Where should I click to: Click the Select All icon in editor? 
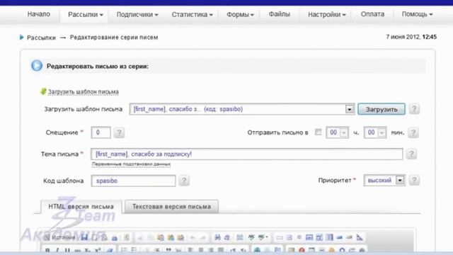click(x=239, y=238)
